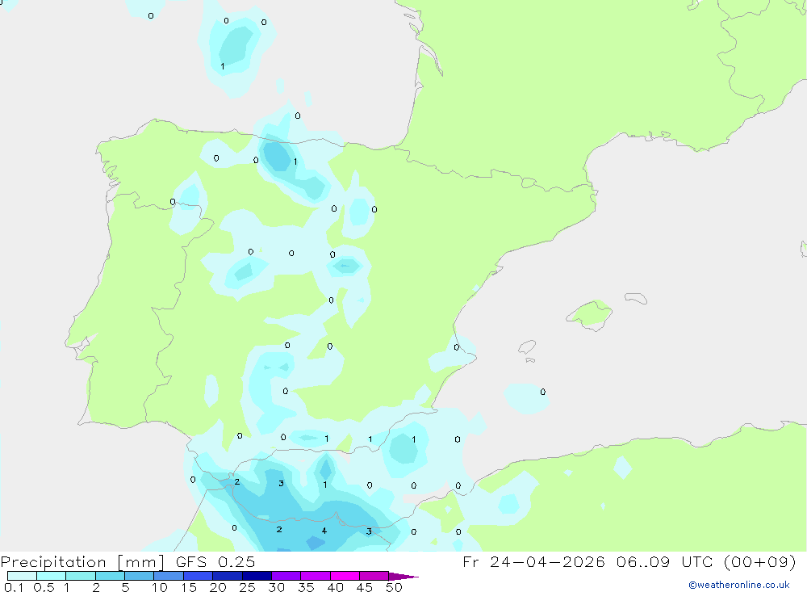The height and width of the screenshot is (592, 807).
Task: Click the (00+09) forecast offset text
Action: tap(760, 562)
